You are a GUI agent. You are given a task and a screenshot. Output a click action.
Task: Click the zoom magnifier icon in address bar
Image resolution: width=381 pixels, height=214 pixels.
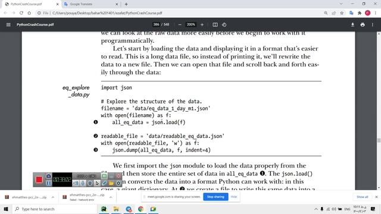[326, 13]
